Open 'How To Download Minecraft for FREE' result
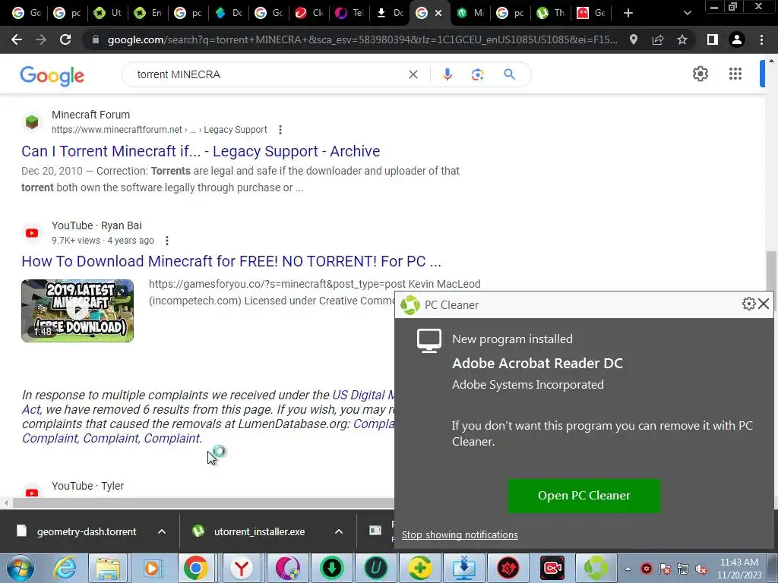Viewport: 778px width, 583px height. (231, 261)
